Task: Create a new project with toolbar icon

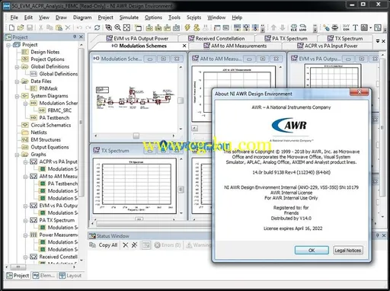Action: pos(11,27)
